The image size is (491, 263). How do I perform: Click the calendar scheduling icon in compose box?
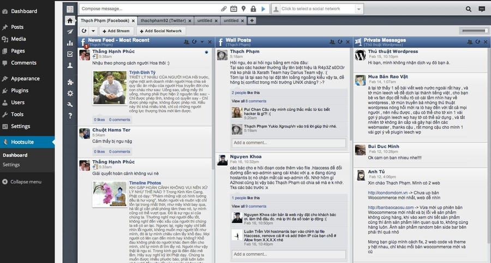(233, 9)
